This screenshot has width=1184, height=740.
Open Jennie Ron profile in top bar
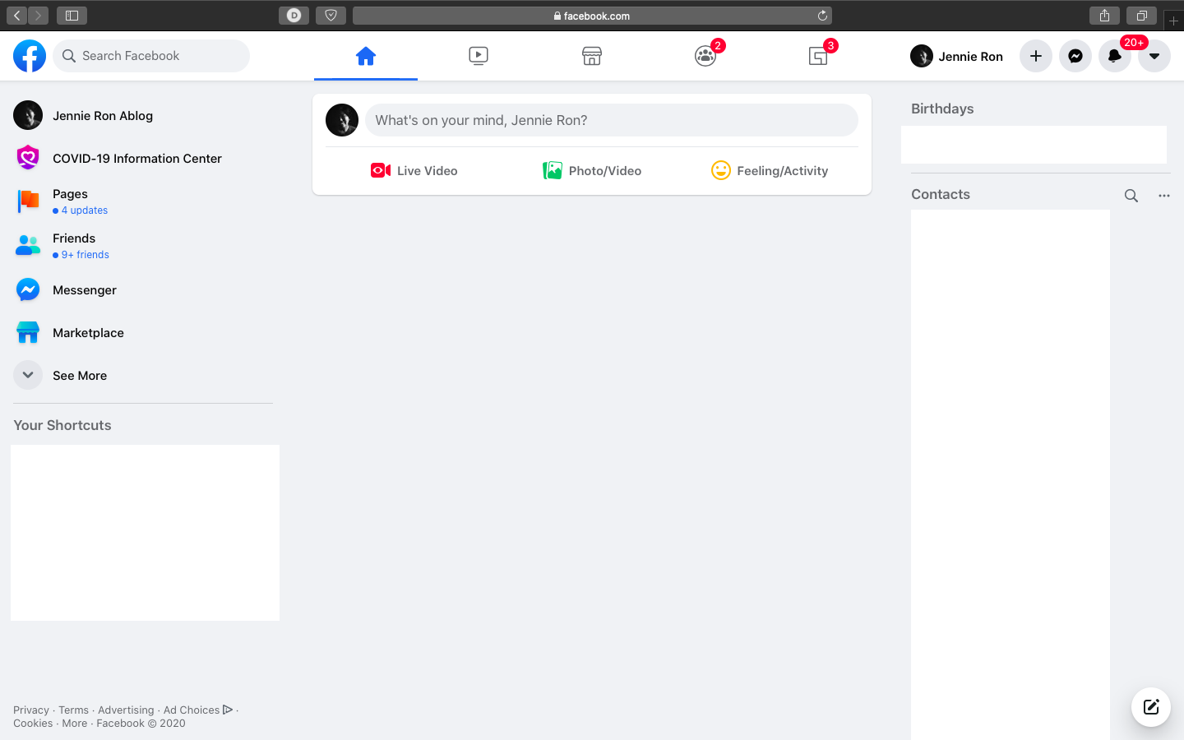point(958,56)
